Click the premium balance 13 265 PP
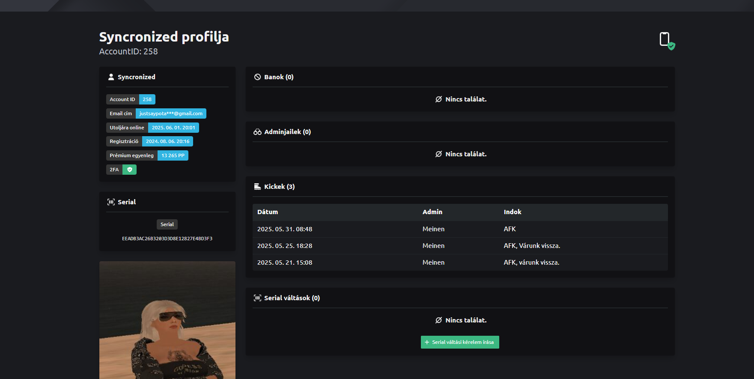The image size is (754, 379). [173, 155]
